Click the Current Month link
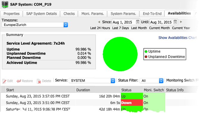199x113 pixels. coord(159,28)
